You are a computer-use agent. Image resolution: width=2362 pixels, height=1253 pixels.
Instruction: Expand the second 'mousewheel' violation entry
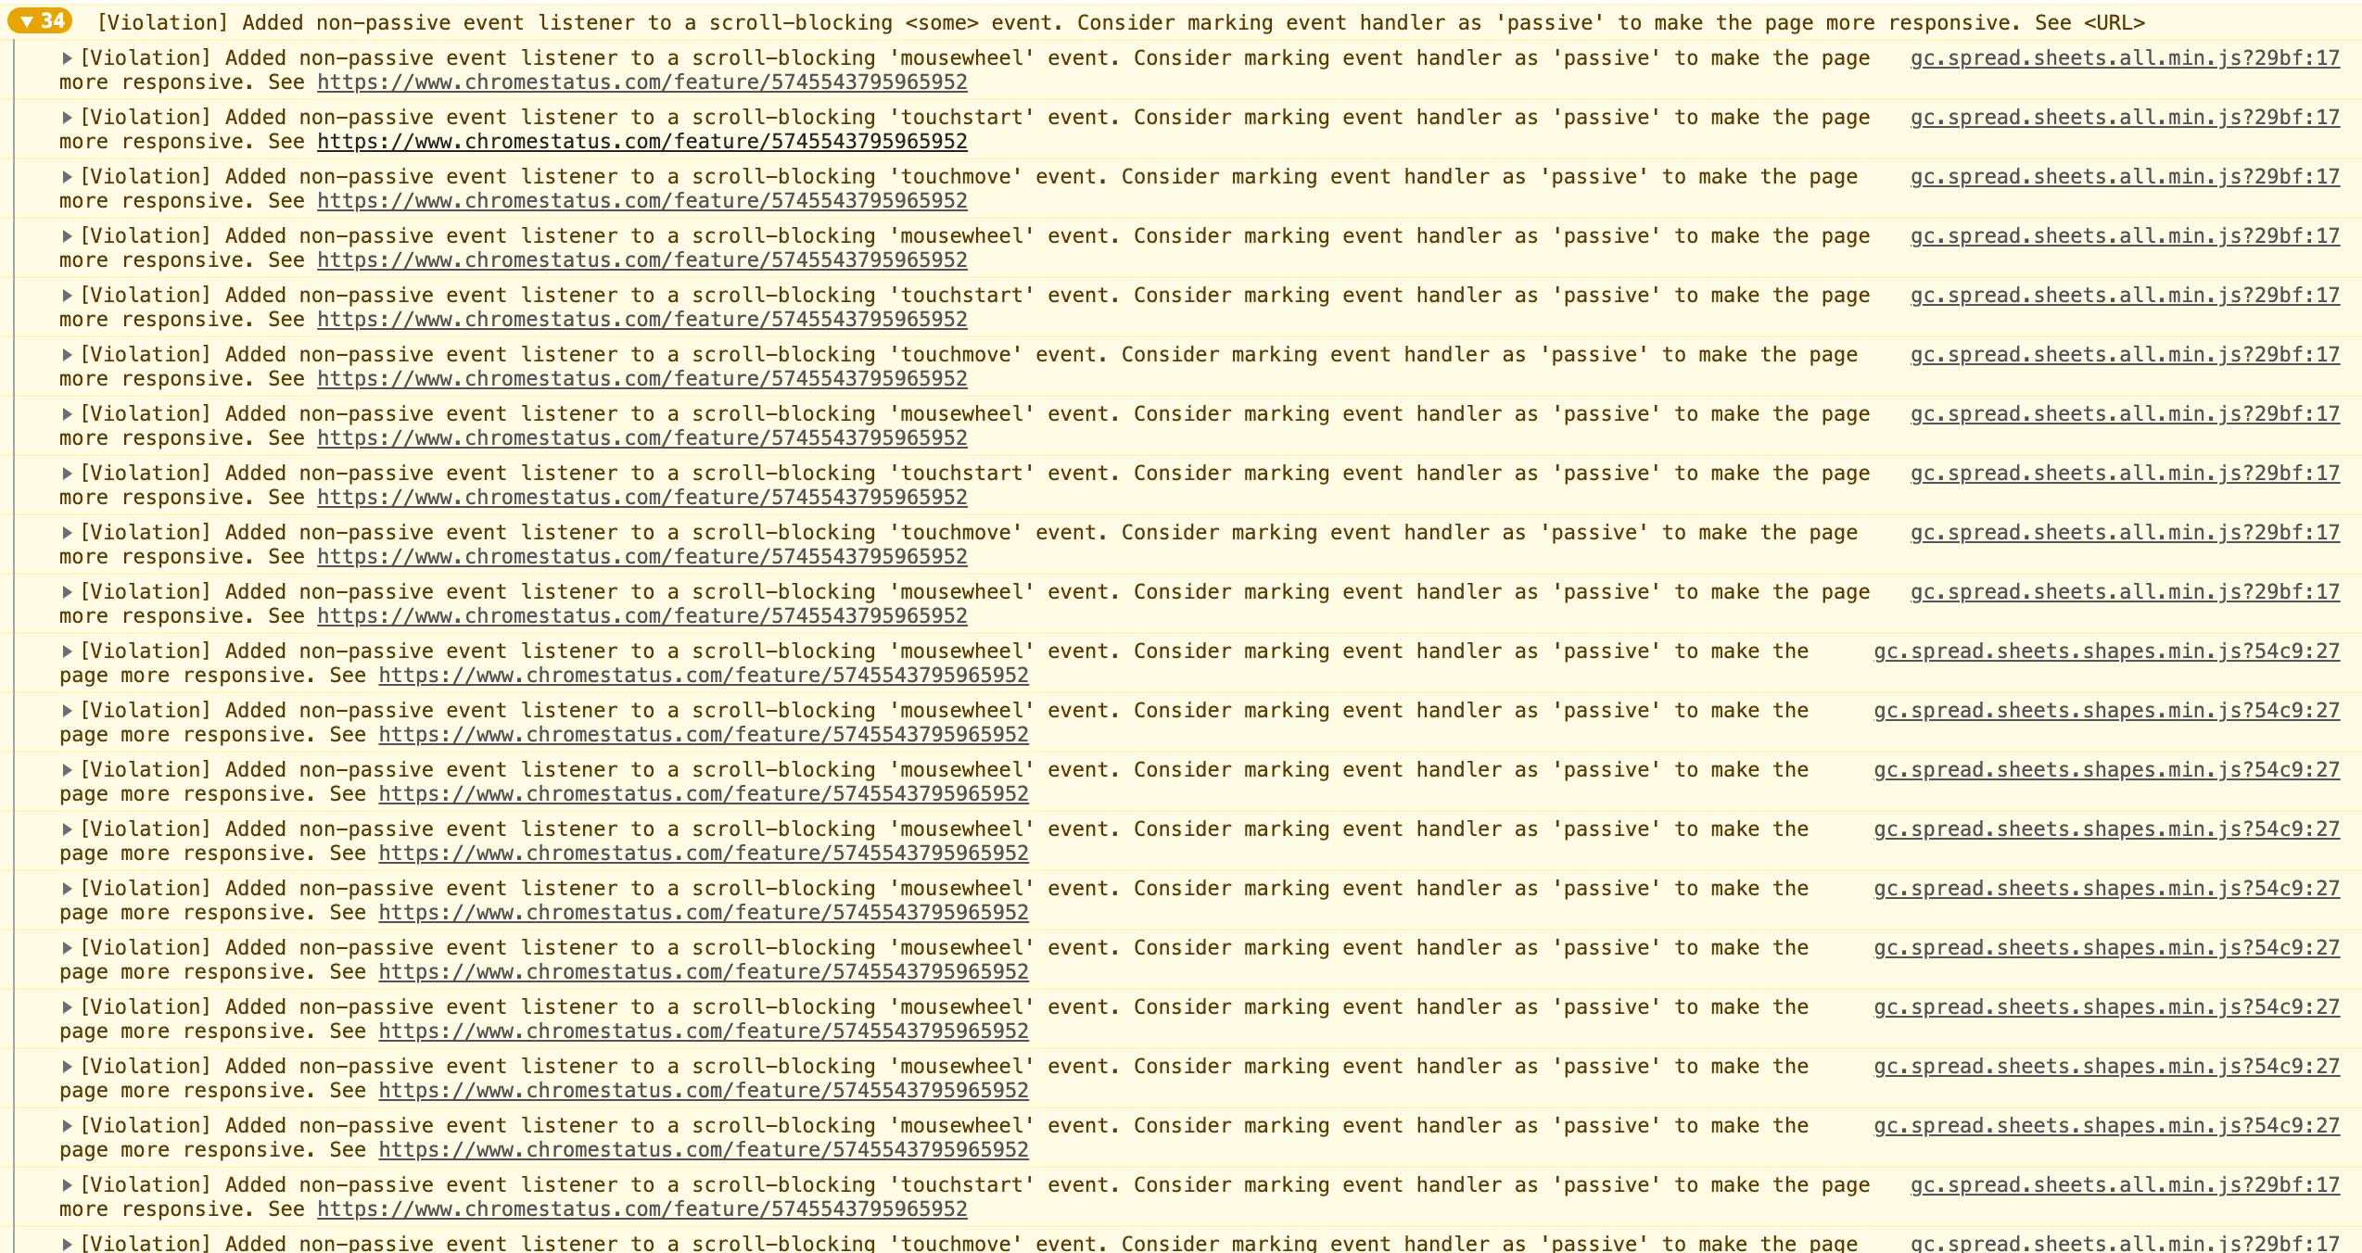click(67, 236)
